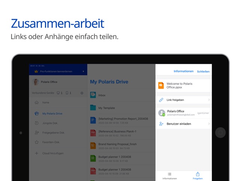Click the invite user icon
This screenshot has width=241, height=181.
point(161,124)
